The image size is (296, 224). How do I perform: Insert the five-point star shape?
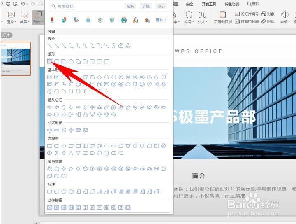click(71, 169)
